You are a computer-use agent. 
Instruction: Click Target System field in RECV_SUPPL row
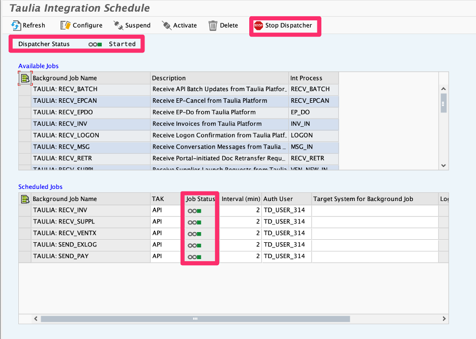tap(375, 222)
